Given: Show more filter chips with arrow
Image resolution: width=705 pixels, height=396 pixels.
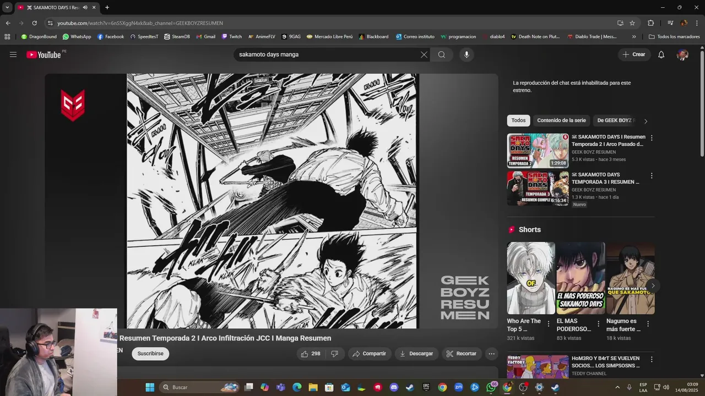Looking at the screenshot, I should click(646, 121).
